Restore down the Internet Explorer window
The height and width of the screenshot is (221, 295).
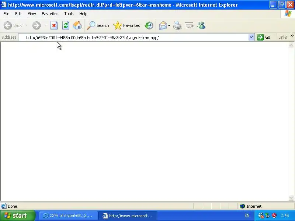(282, 5)
